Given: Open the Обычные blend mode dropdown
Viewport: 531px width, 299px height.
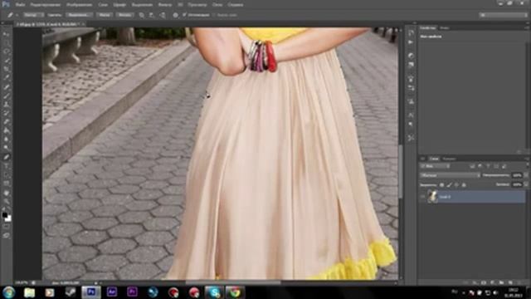Looking at the screenshot, I should (450, 175).
